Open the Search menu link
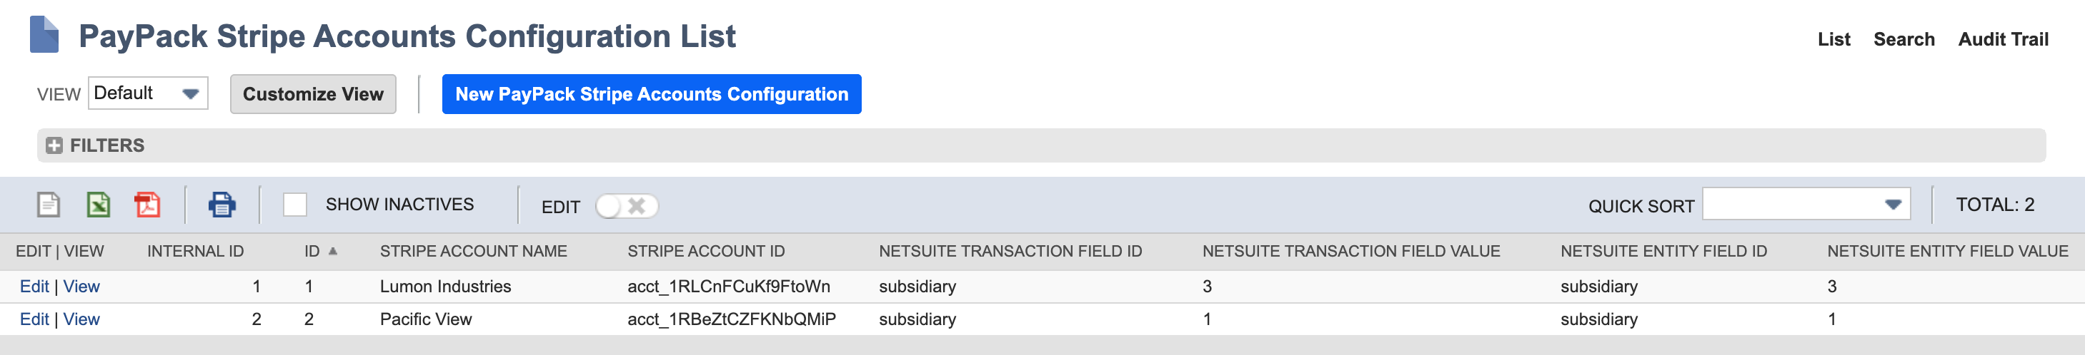The image size is (2085, 355). pos(1903,38)
